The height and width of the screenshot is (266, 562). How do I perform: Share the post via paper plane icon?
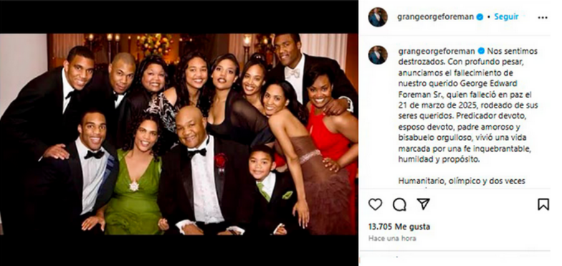423,204
